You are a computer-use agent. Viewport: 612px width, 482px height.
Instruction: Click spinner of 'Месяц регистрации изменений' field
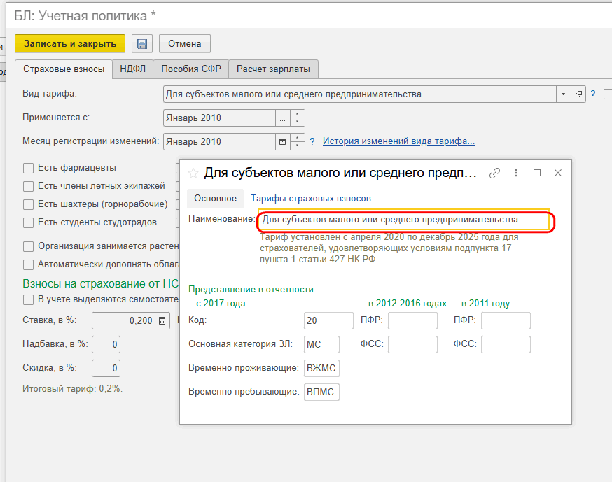coord(298,141)
